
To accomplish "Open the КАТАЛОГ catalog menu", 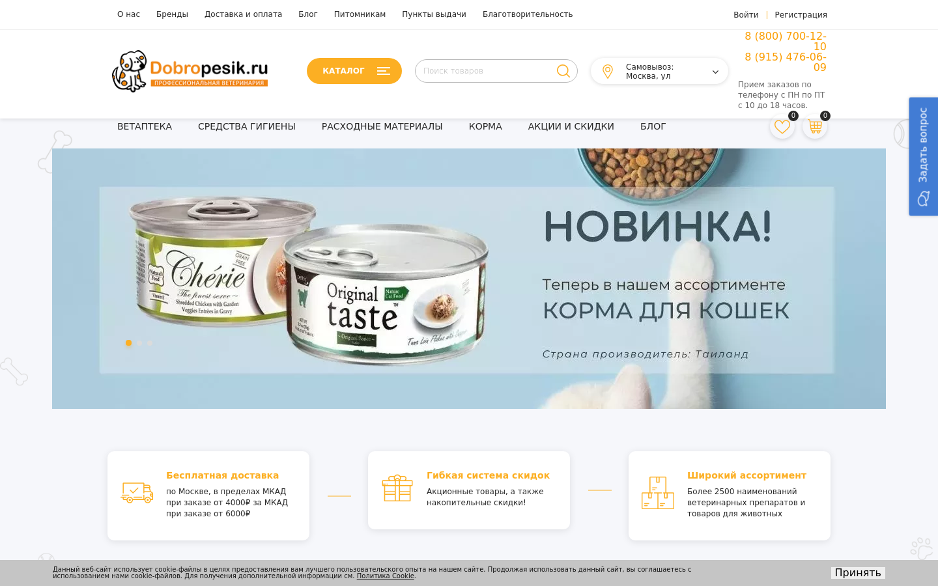I will click(354, 71).
